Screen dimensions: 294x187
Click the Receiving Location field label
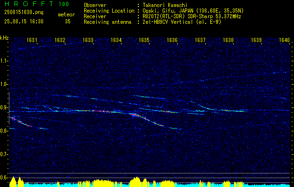(109, 11)
